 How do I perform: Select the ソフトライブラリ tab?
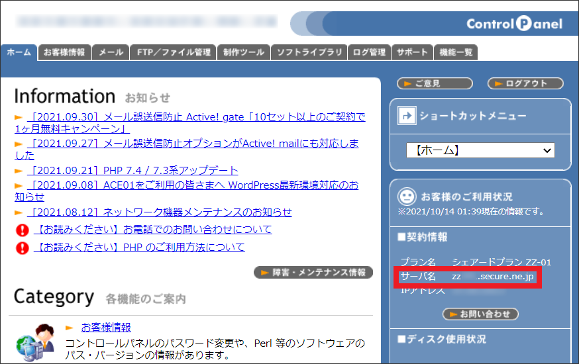309,52
